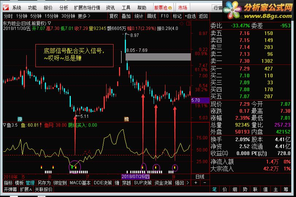The height and width of the screenshot is (197, 296).
Task: Click the 停 marker icon on chart
Action: click(20, 119)
